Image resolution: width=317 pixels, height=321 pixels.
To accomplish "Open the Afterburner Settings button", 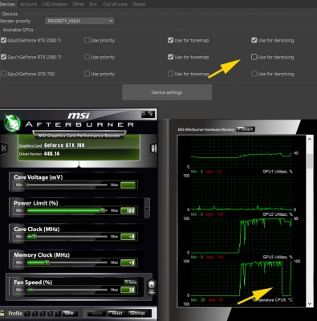I will (x=137, y=313).
